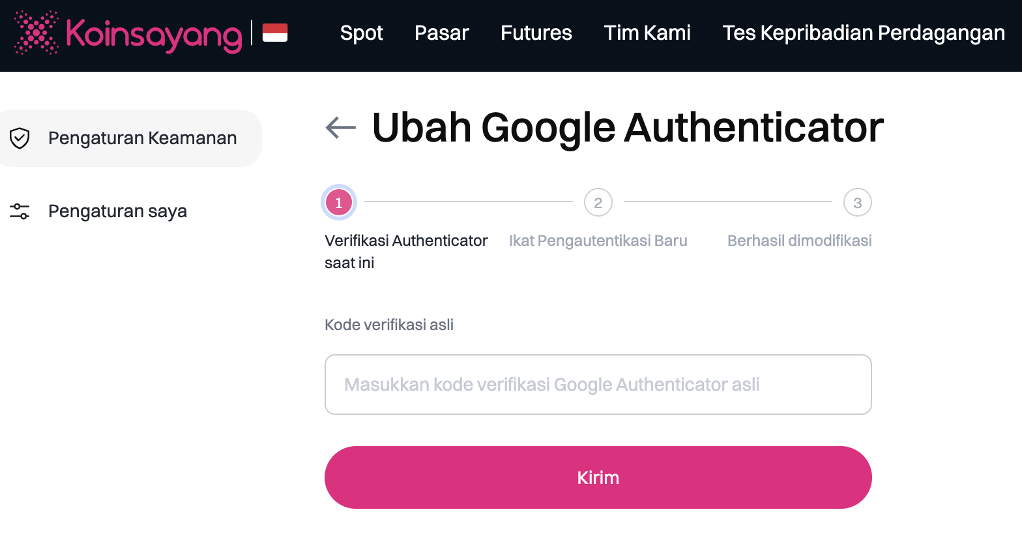Open the Tim Kami page
This screenshot has height=544, width=1022.
[647, 33]
